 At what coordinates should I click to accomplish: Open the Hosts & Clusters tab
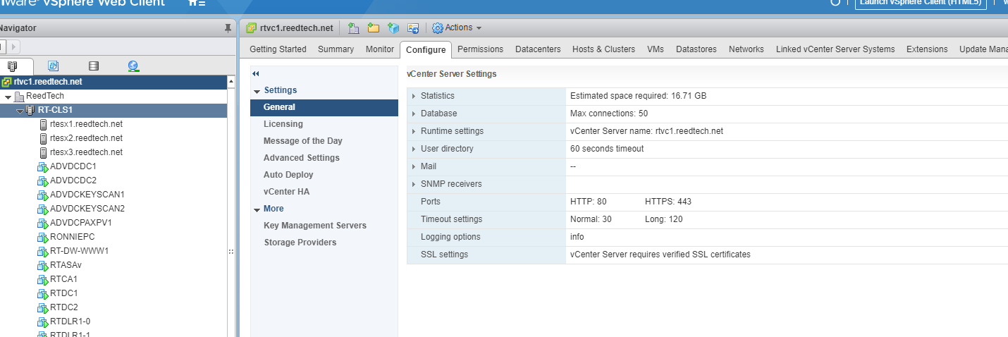[603, 49]
